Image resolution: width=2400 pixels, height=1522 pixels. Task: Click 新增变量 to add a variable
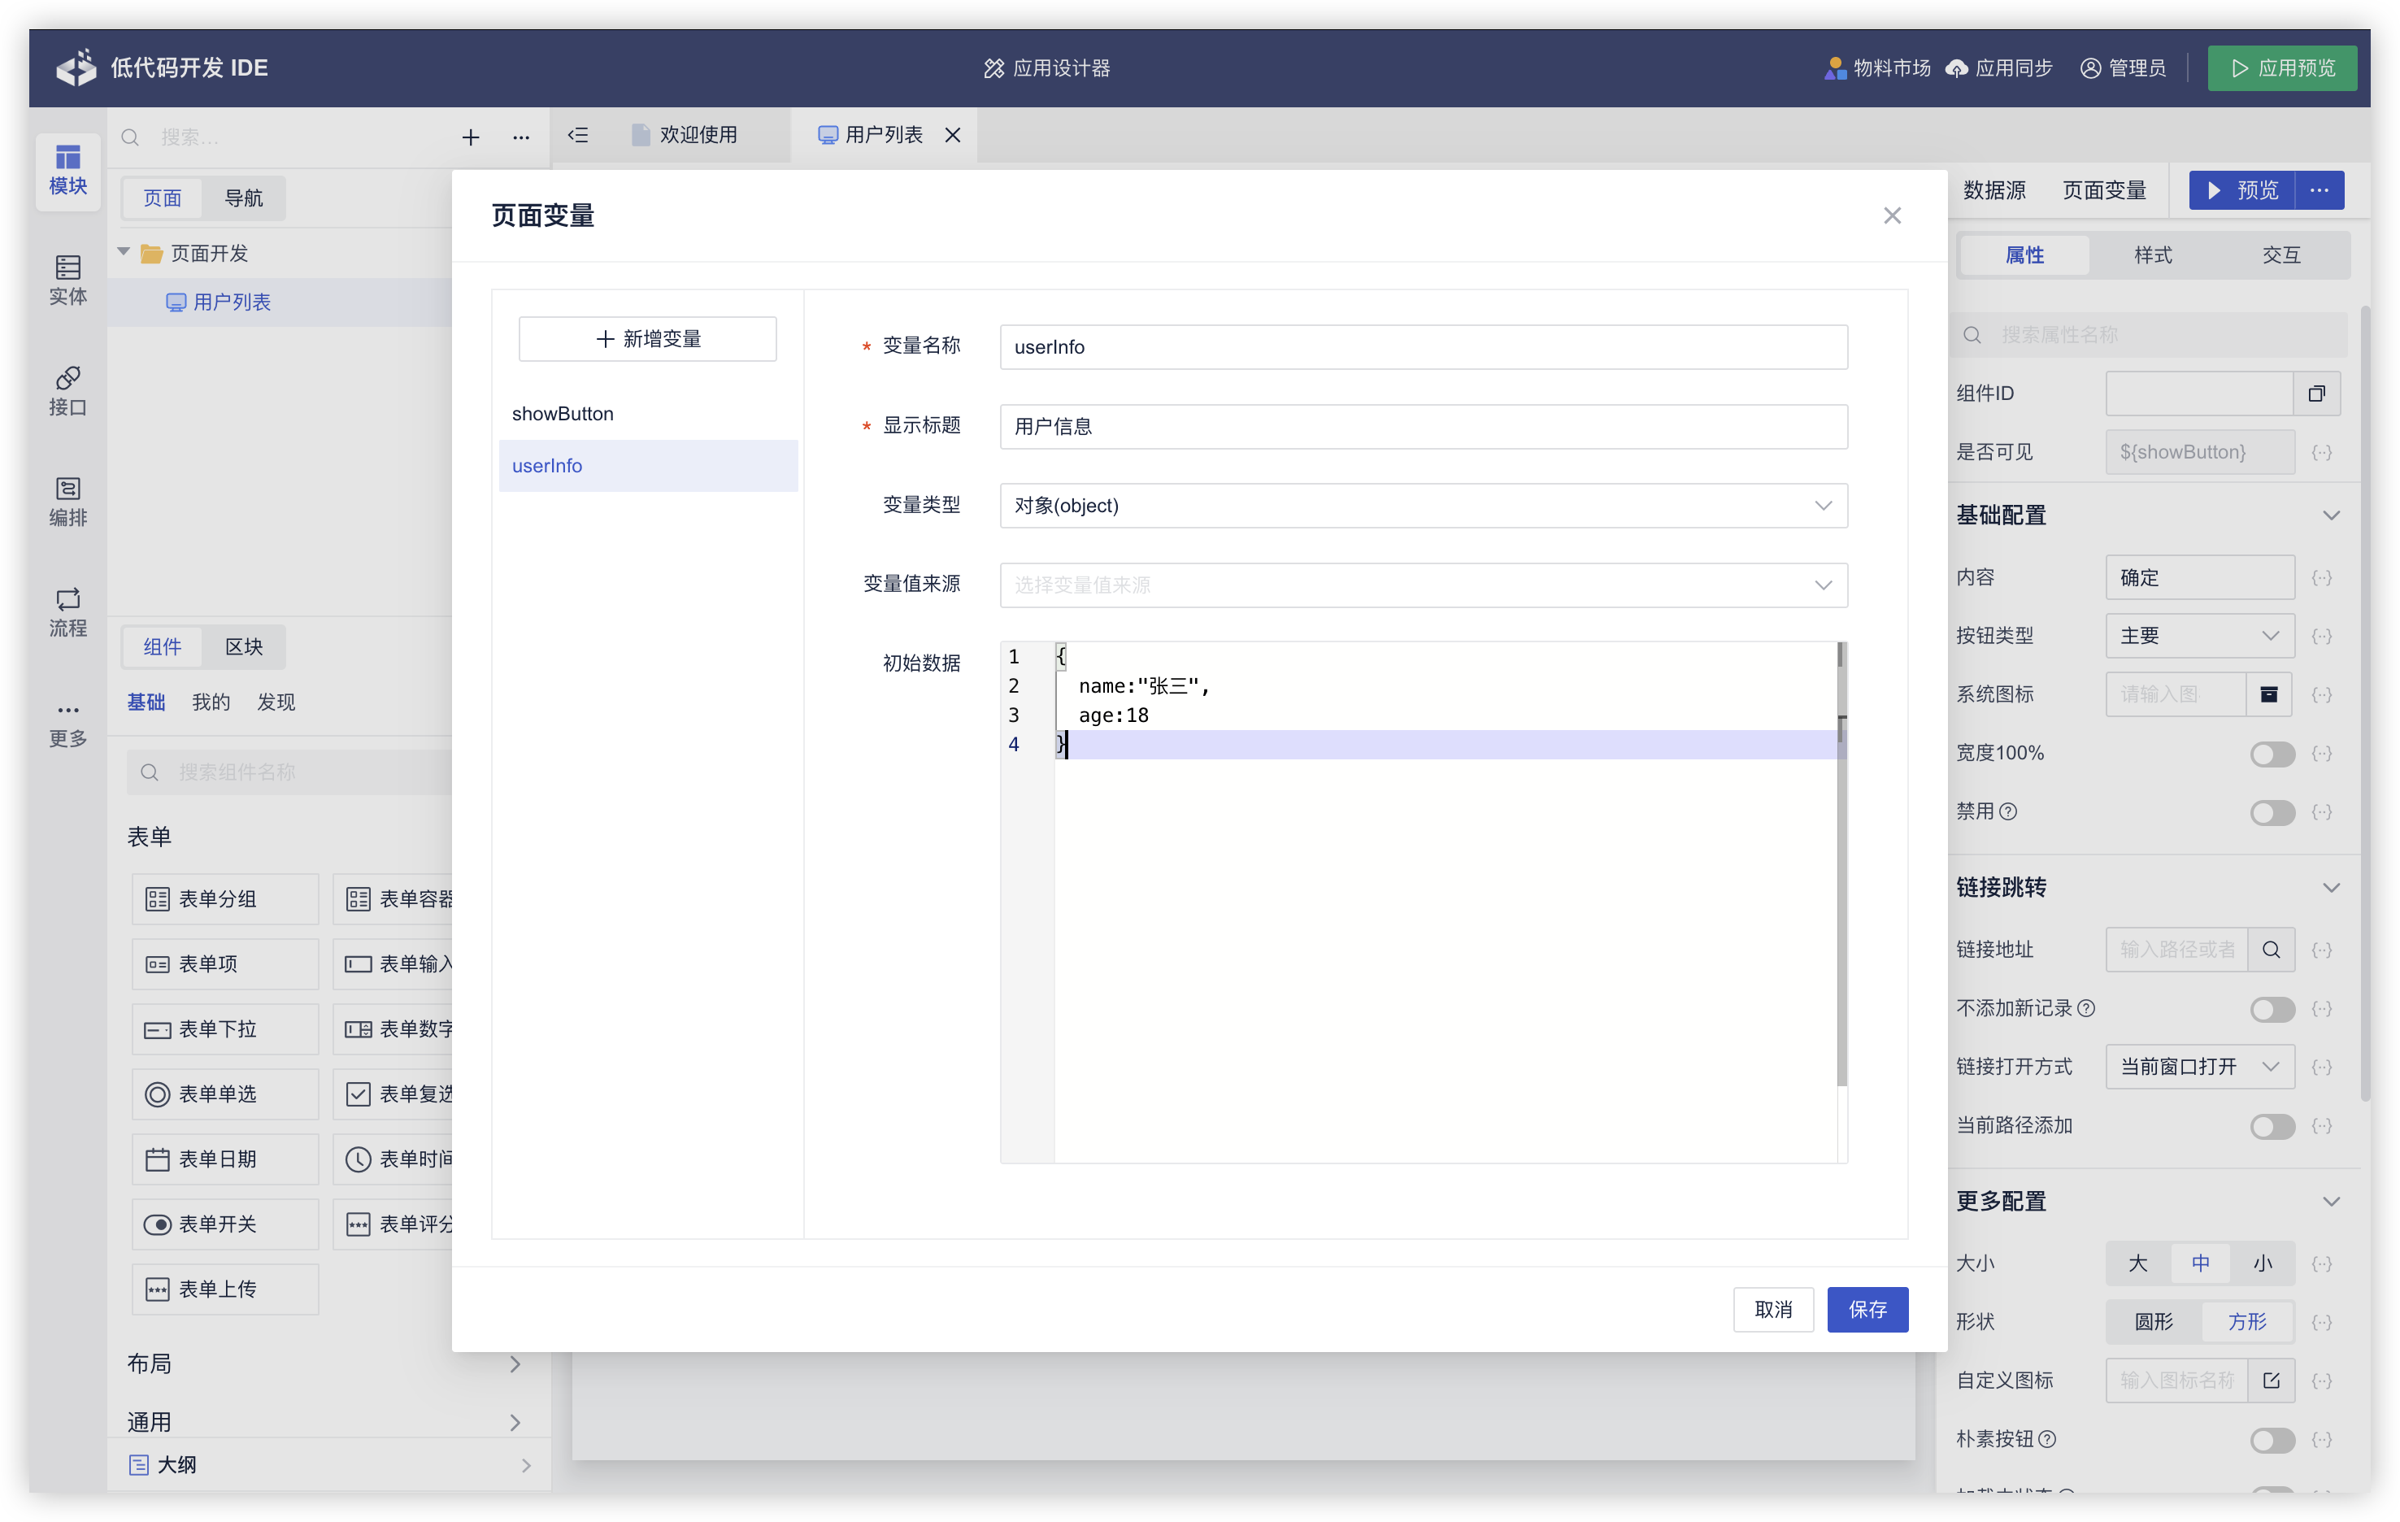(647, 339)
